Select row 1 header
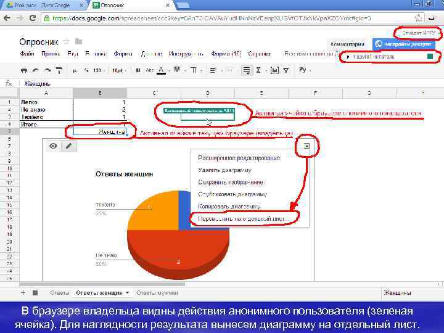The width and height of the screenshot is (444, 333). point(9,102)
